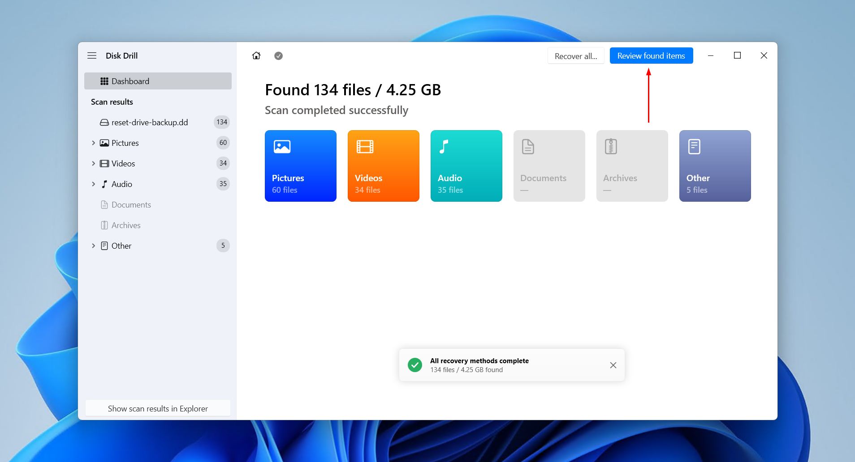Expand the Other tree node

pyautogui.click(x=93, y=246)
